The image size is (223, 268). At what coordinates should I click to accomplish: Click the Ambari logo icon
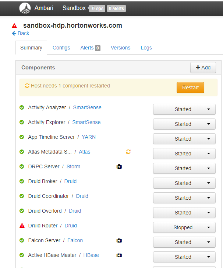[25, 8]
